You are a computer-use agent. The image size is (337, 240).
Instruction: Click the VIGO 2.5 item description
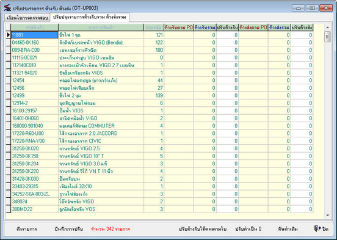[101, 148]
